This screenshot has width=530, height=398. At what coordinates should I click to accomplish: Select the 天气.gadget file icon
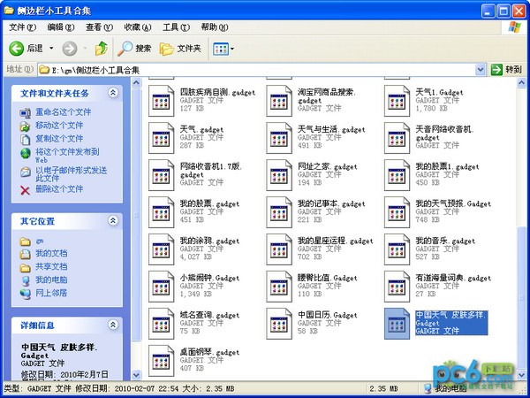click(x=162, y=138)
